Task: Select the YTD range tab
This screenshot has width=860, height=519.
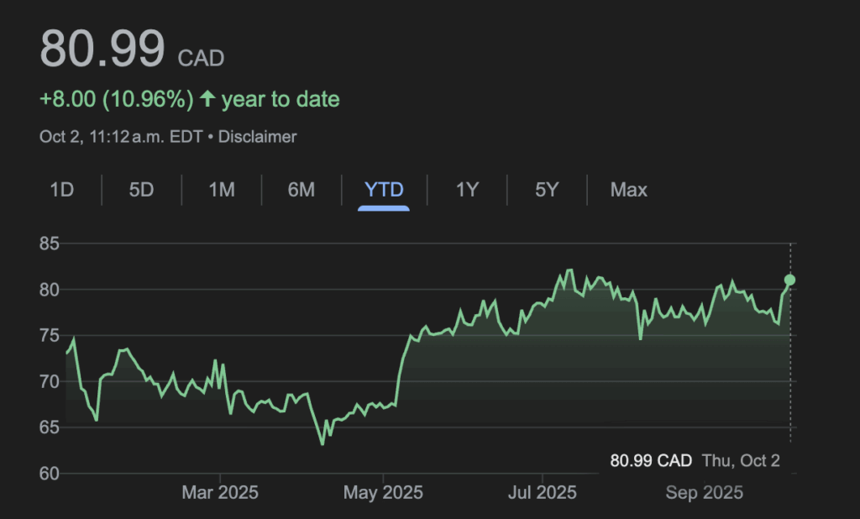Action: tap(384, 190)
